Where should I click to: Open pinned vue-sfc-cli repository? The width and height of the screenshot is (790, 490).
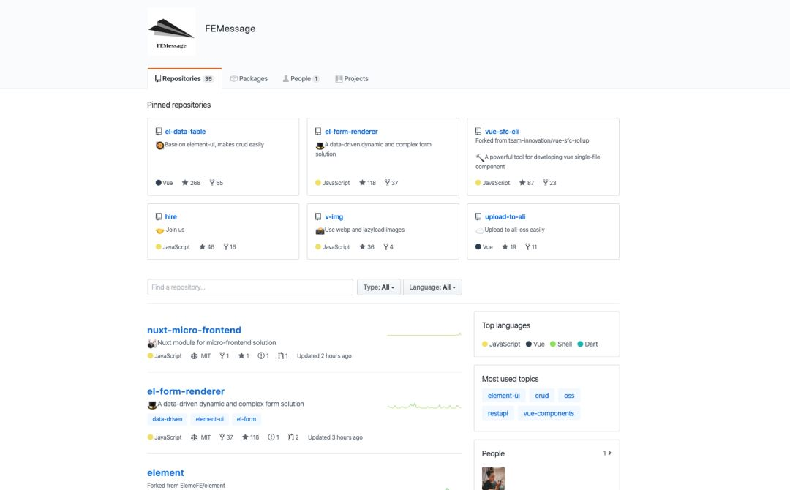(502, 132)
